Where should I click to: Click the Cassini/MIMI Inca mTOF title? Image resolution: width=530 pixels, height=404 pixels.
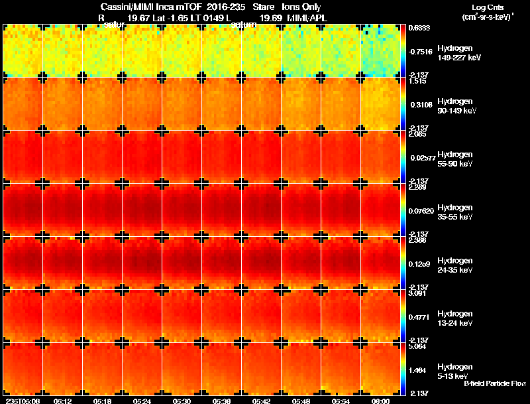coord(151,7)
